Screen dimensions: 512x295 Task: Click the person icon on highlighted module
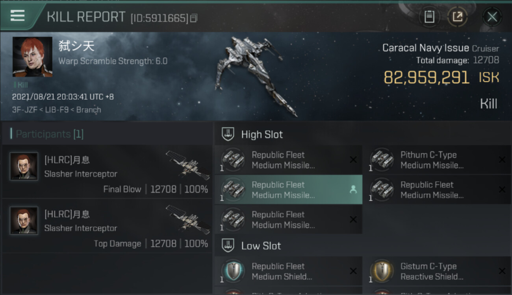353,190
